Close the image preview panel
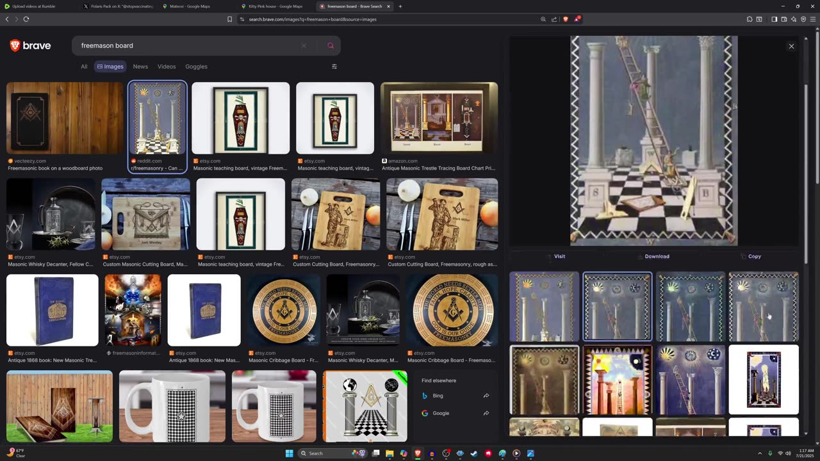The width and height of the screenshot is (820, 461). [x=791, y=46]
